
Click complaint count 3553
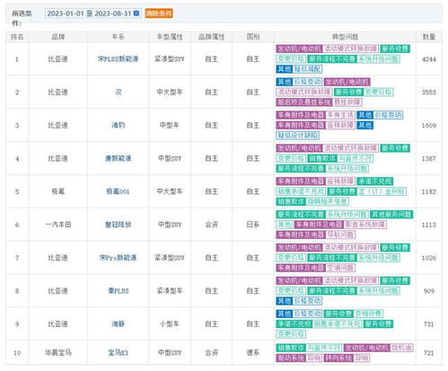coord(429,93)
